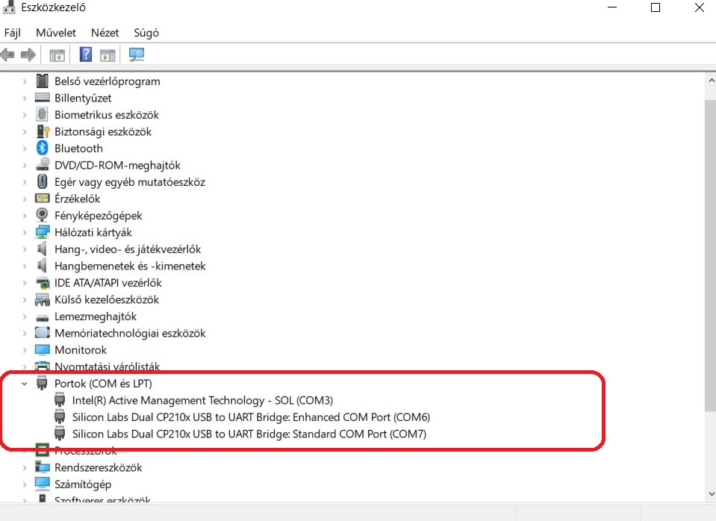Select the Fényképezőgépek category label

click(x=98, y=216)
